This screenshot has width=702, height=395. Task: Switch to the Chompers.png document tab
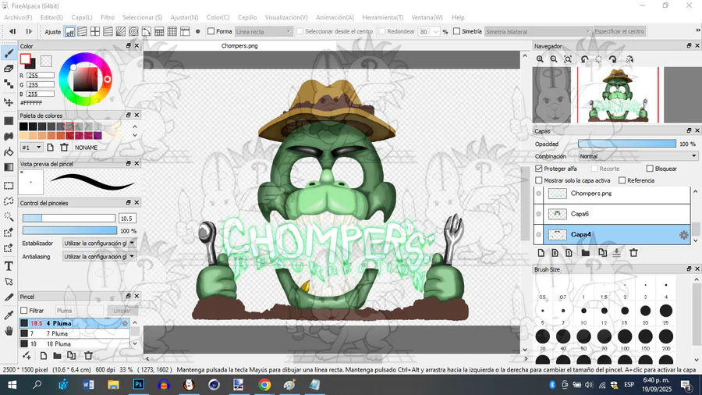(x=239, y=46)
